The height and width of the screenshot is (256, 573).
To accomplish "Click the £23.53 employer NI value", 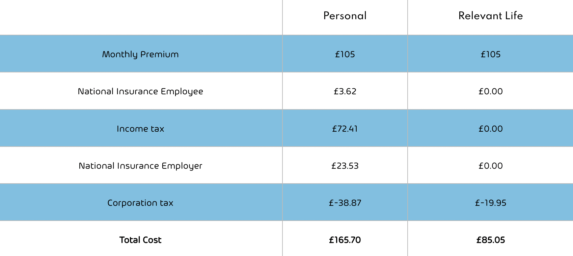I will pos(345,166).
